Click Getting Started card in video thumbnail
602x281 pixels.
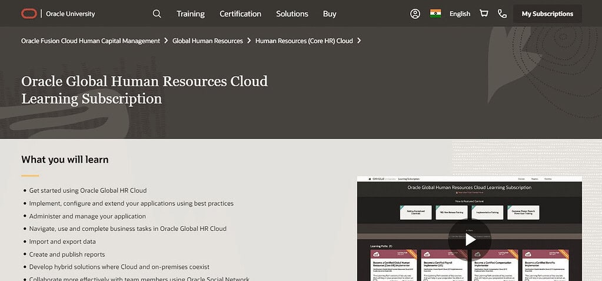[416, 212]
